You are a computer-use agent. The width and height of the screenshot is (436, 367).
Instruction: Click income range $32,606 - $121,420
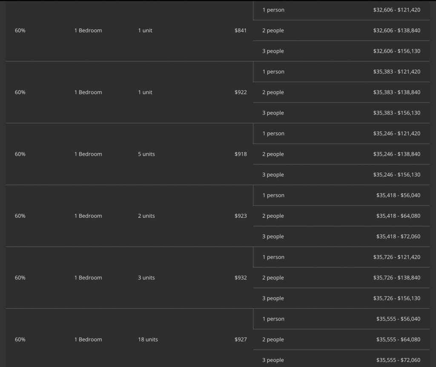coord(396,10)
